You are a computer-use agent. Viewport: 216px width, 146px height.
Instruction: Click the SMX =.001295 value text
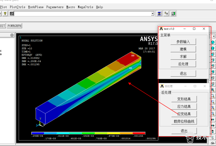click(30, 64)
